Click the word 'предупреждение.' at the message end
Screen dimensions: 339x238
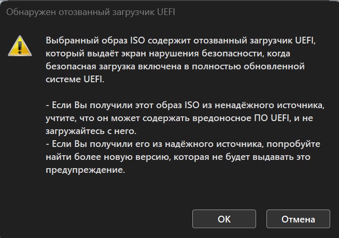pyautogui.click(x=86, y=170)
